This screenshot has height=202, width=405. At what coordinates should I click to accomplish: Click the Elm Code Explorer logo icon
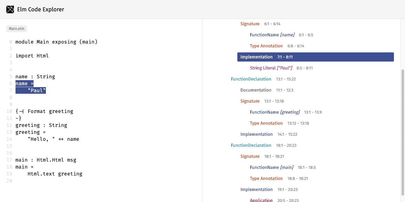tap(10, 9)
